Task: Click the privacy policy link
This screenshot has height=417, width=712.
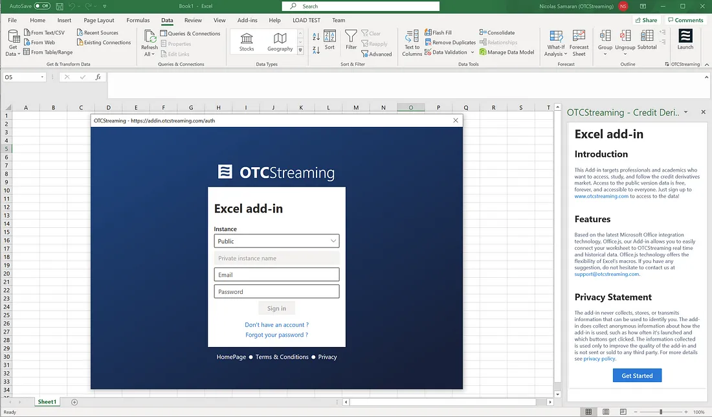Action: click(x=599, y=359)
